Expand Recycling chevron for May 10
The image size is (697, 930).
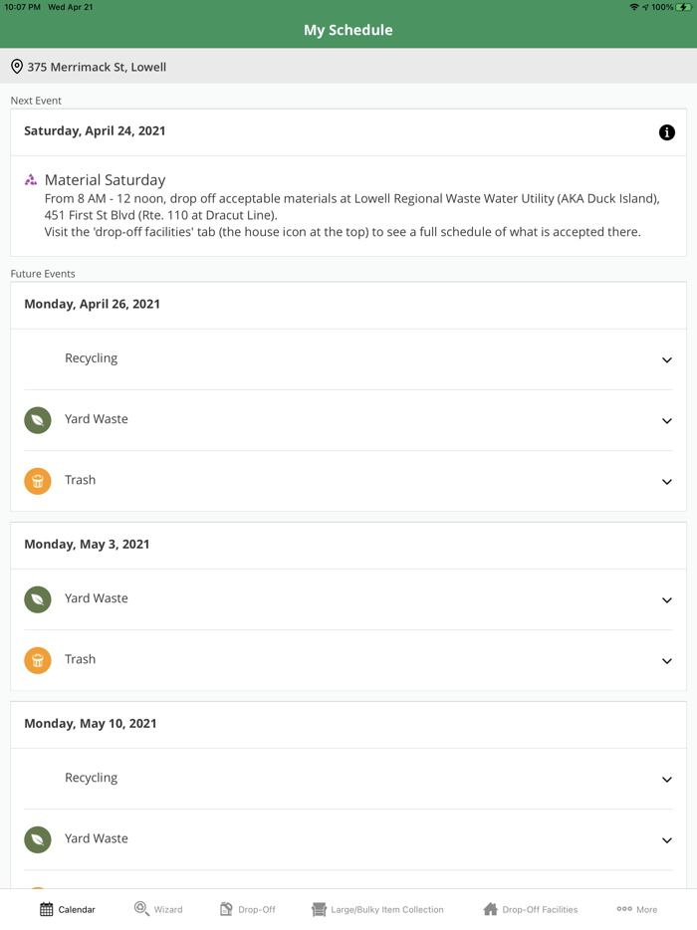[x=667, y=779]
